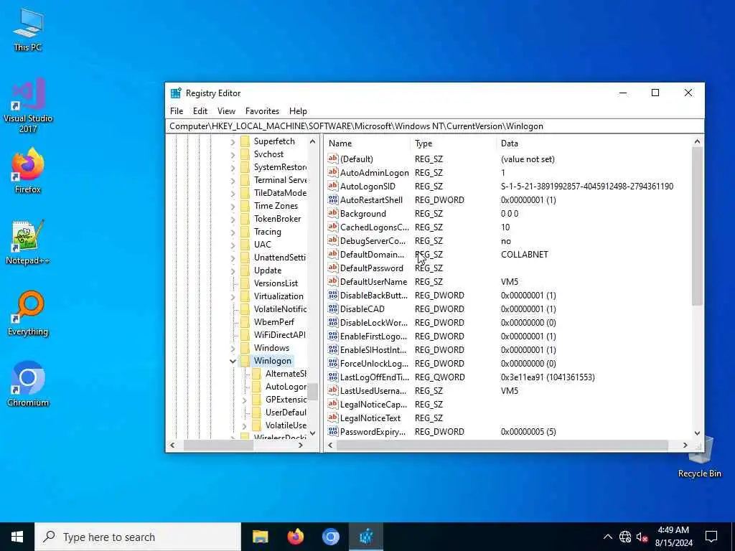Click the taskbar search box

(138, 537)
